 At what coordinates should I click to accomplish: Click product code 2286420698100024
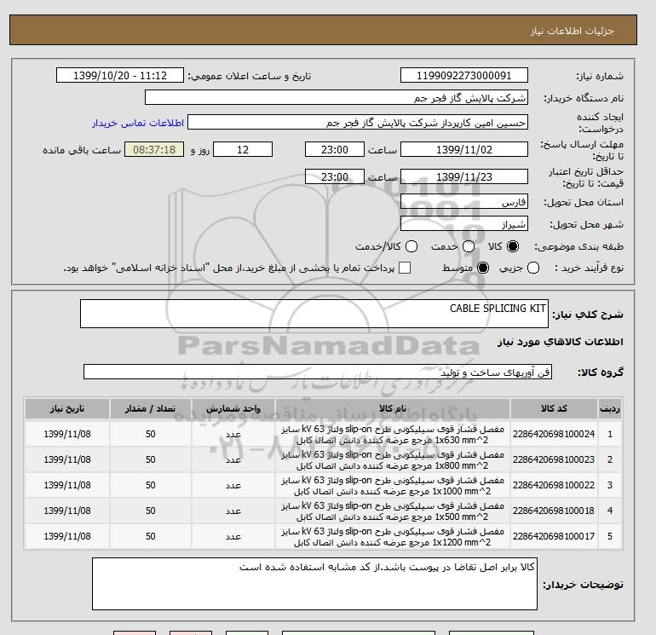click(x=554, y=434)
